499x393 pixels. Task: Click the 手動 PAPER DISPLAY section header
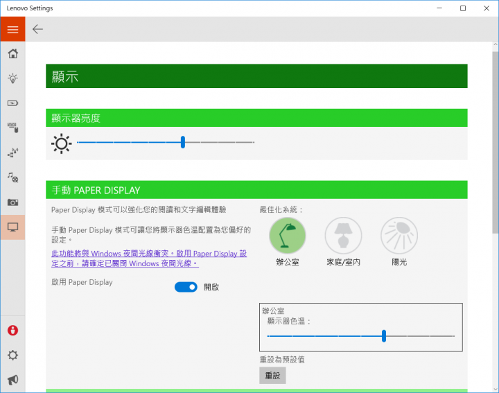[x=256, y=190]
